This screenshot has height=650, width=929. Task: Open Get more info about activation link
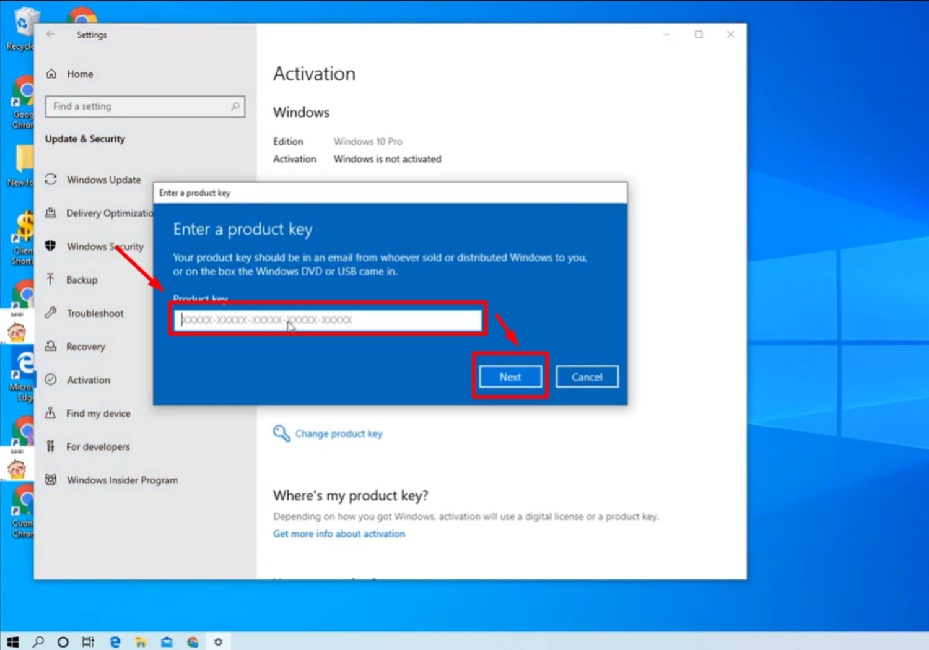pos(339,534)
